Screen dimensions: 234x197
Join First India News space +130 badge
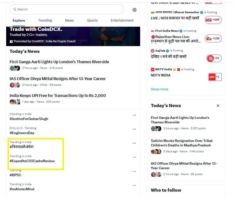pos(213,39)
